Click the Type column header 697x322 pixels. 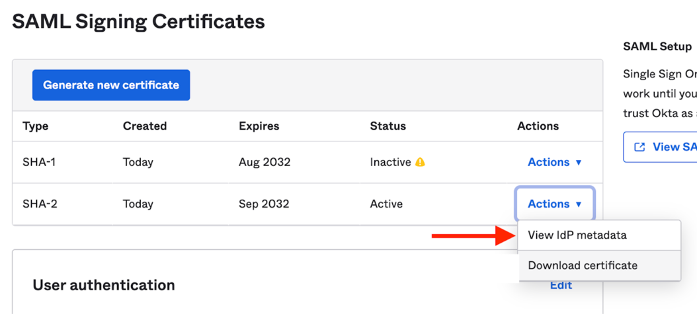[35, 126]
